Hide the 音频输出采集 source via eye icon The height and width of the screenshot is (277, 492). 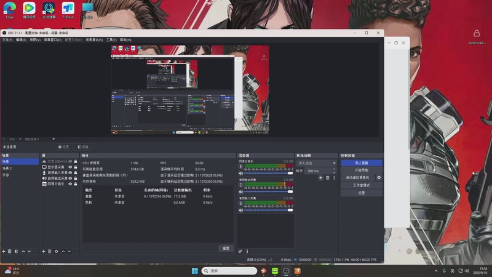[x=70, y=179]
